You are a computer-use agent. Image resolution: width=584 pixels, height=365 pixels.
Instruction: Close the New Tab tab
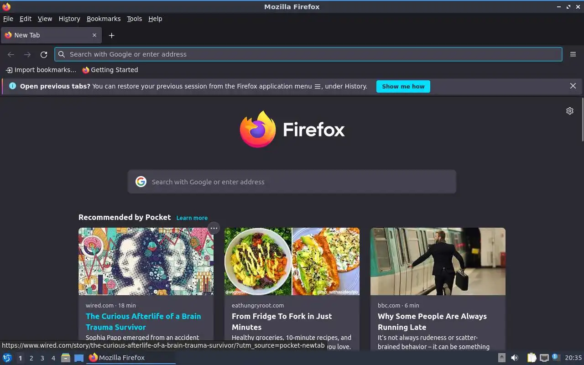(94, 35)
